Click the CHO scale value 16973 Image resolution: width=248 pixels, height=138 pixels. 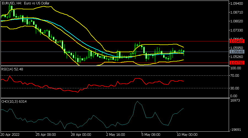[x=235, y=100]
